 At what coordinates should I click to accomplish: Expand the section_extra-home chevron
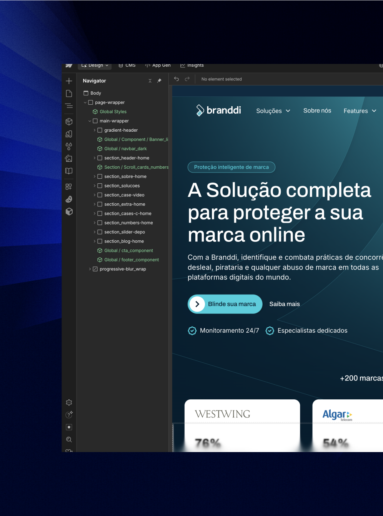(94, 204)
